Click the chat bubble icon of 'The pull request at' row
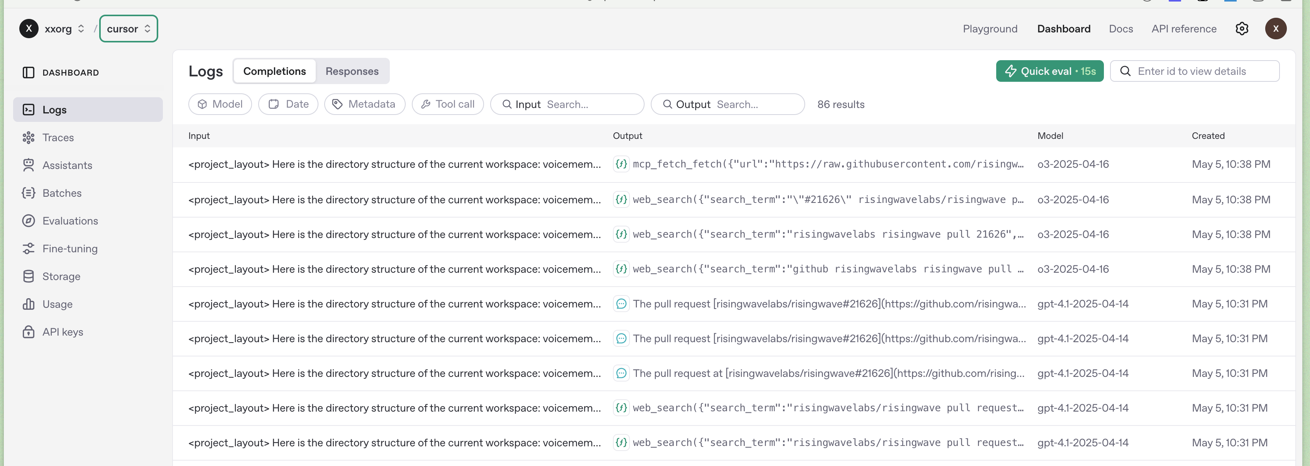This screenshot has width=1310, height=466. coord(621,373)
